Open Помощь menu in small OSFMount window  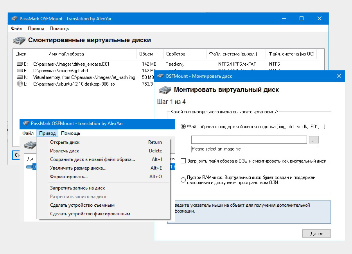click(x=70, y=133)
